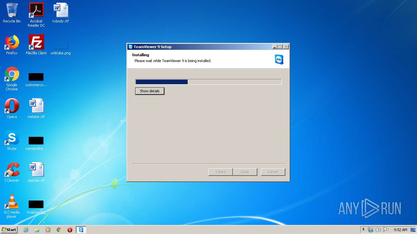Open the Action Center flag icon
Image resolution: width=417 pixels, height=234 pixels.
point(386,230)
